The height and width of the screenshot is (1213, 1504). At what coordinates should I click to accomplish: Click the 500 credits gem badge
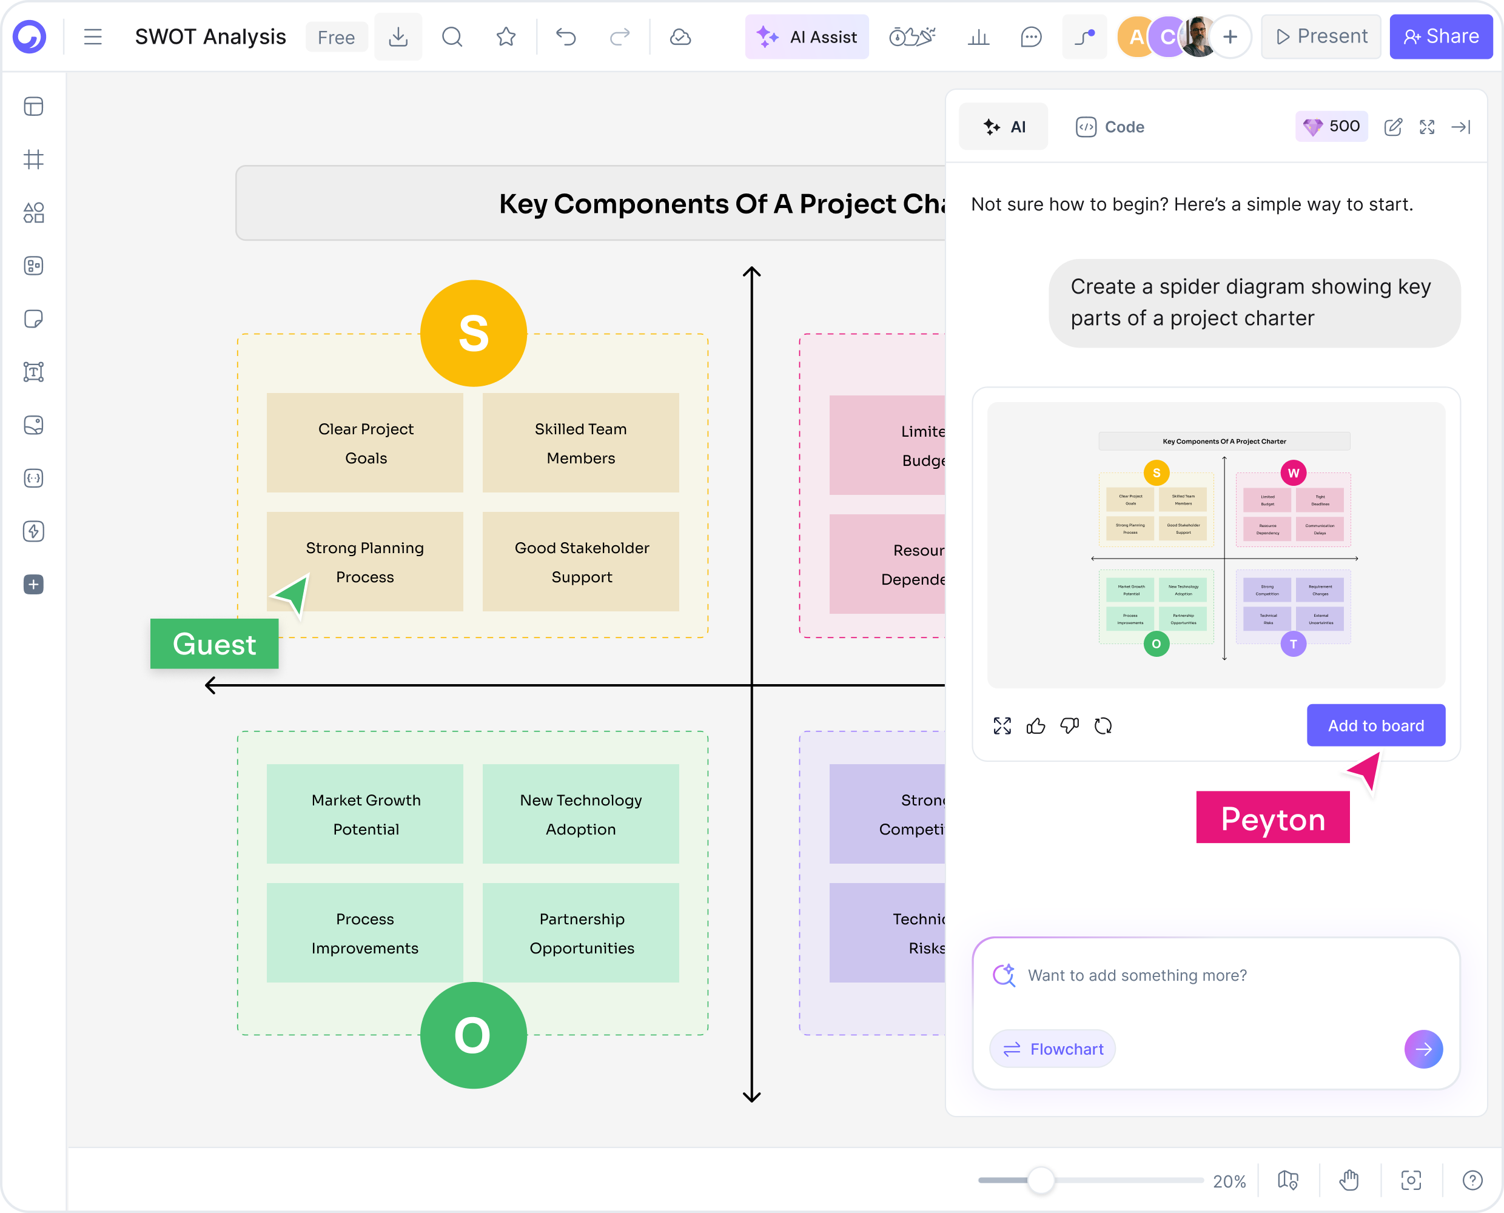[x=1331, y=127]
